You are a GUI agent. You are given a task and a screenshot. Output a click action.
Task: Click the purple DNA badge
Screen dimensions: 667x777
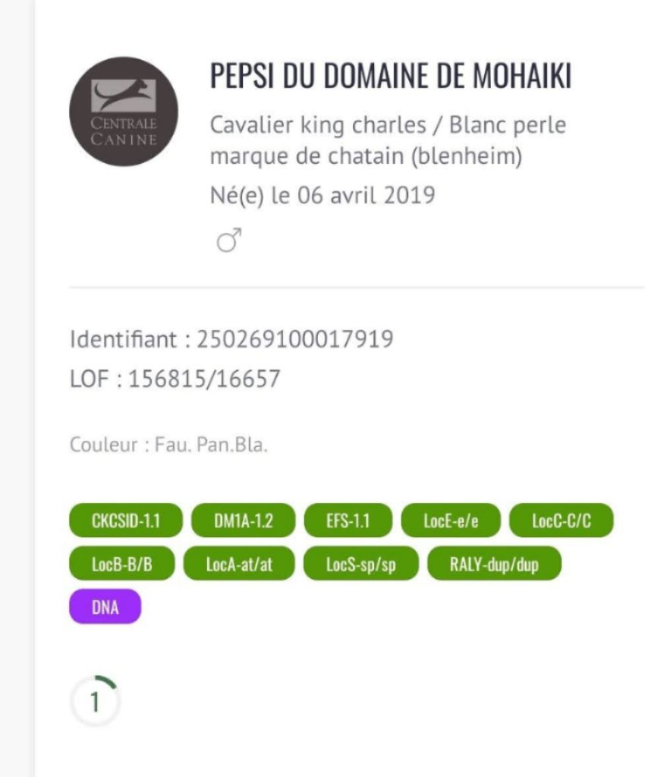[x=105, y=606]
